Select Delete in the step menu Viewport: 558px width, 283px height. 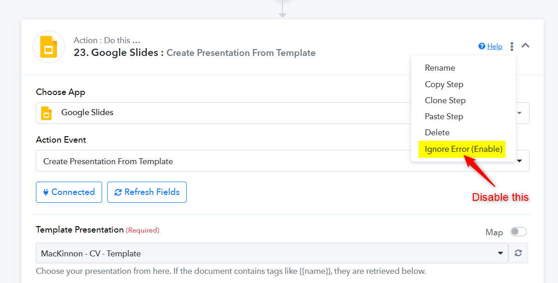[x=437, y=133]
